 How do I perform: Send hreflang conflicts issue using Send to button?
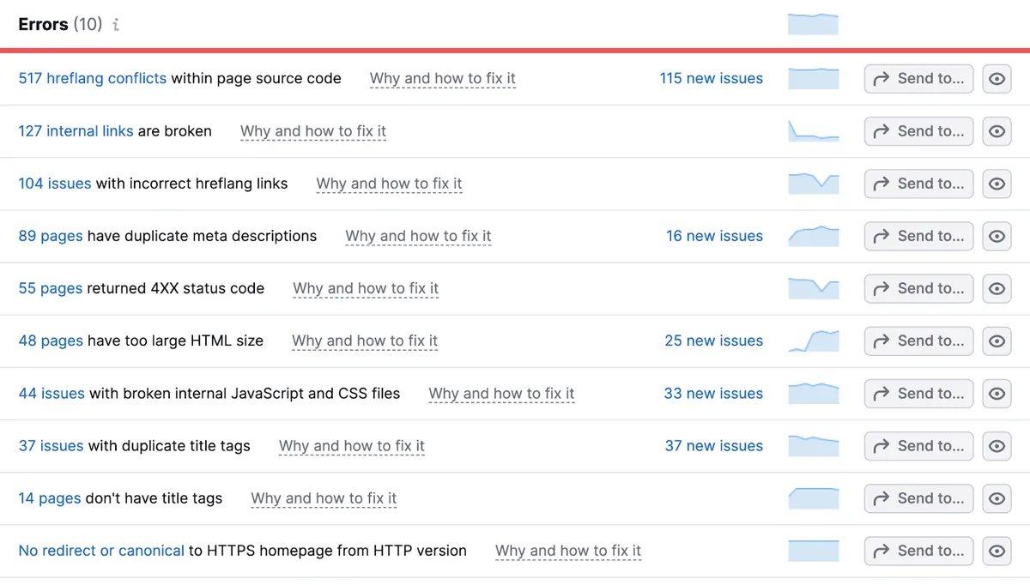pos(918,79)
